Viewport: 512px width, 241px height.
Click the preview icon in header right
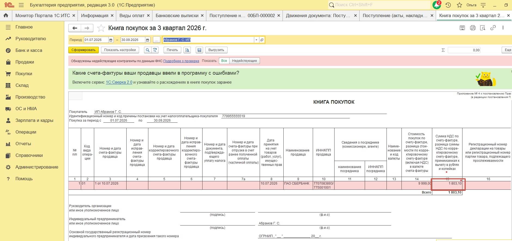483,28
